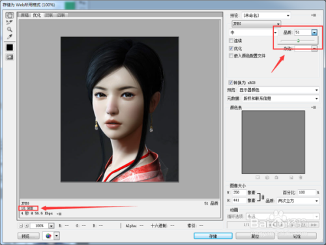Image resolution: width=326 pixels, height=245 pixels.
Task: Open the color table (颜色表) panel menu
Action: click(314, 108)
